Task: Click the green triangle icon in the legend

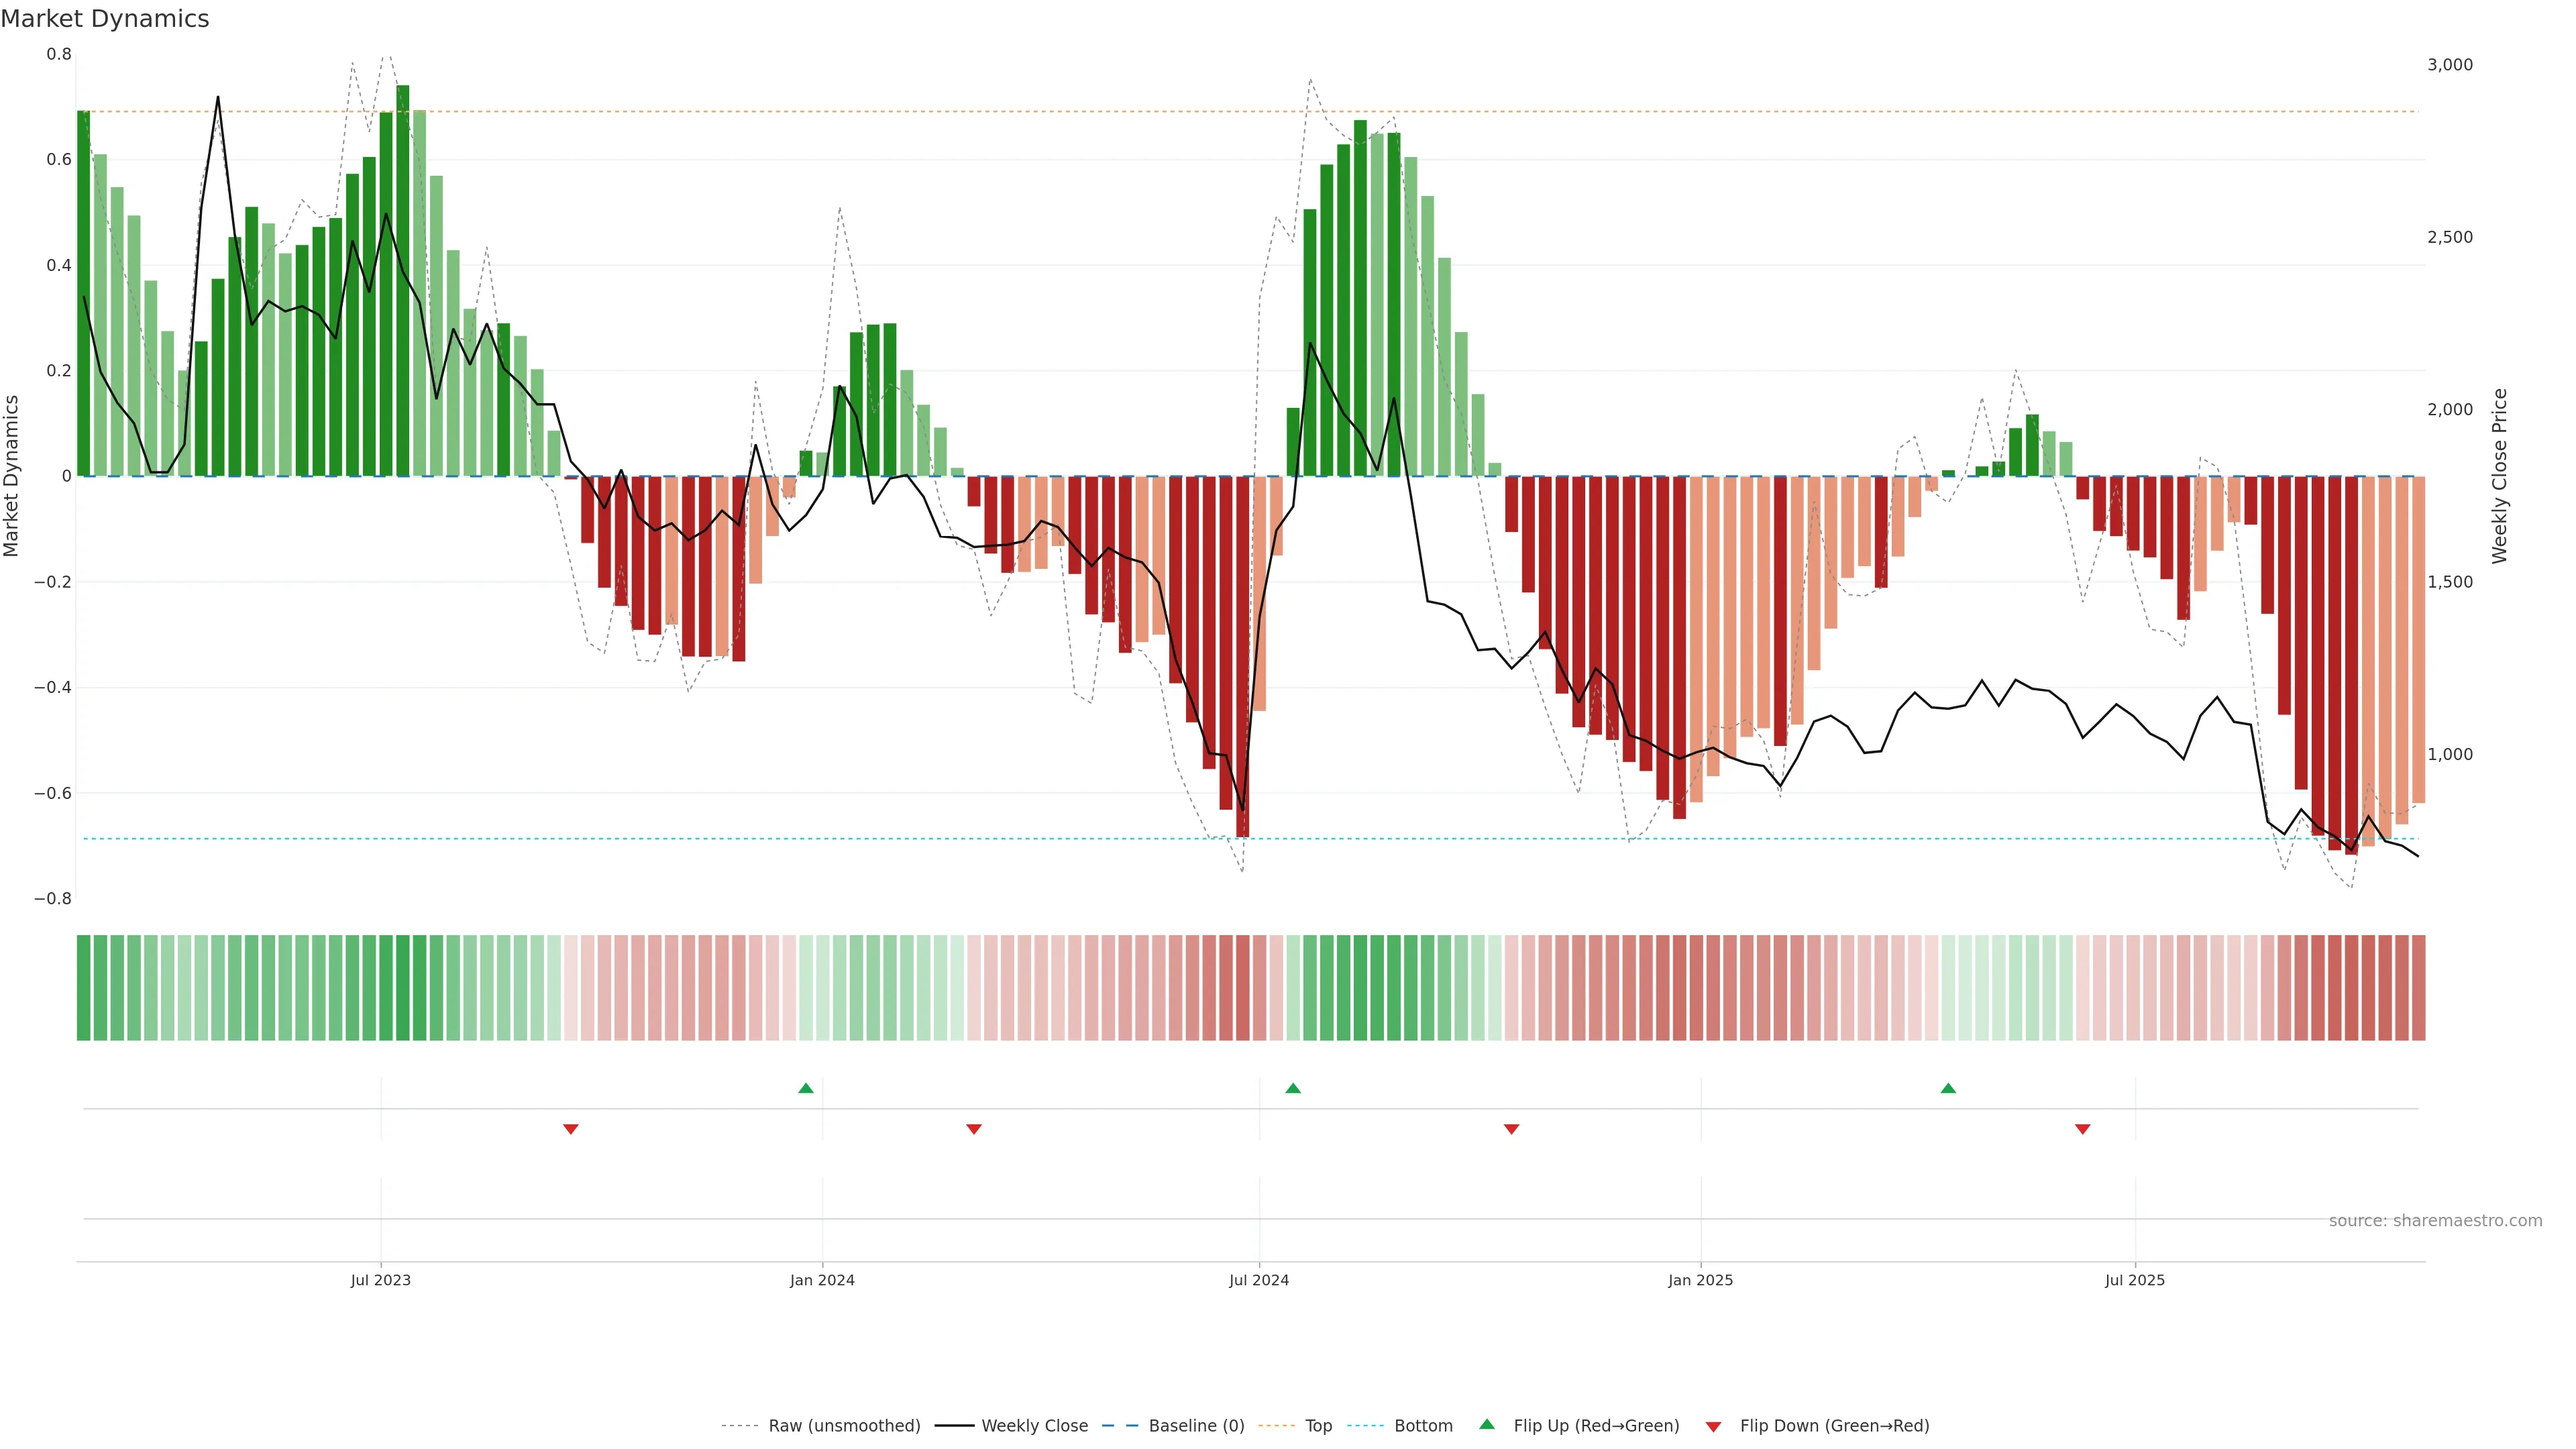Action: tap(1487, 1424)
